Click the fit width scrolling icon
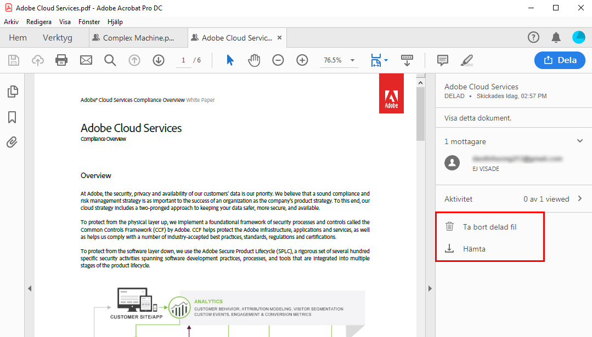The height and width of the screenshot is (337, 592). pos(376,60)
